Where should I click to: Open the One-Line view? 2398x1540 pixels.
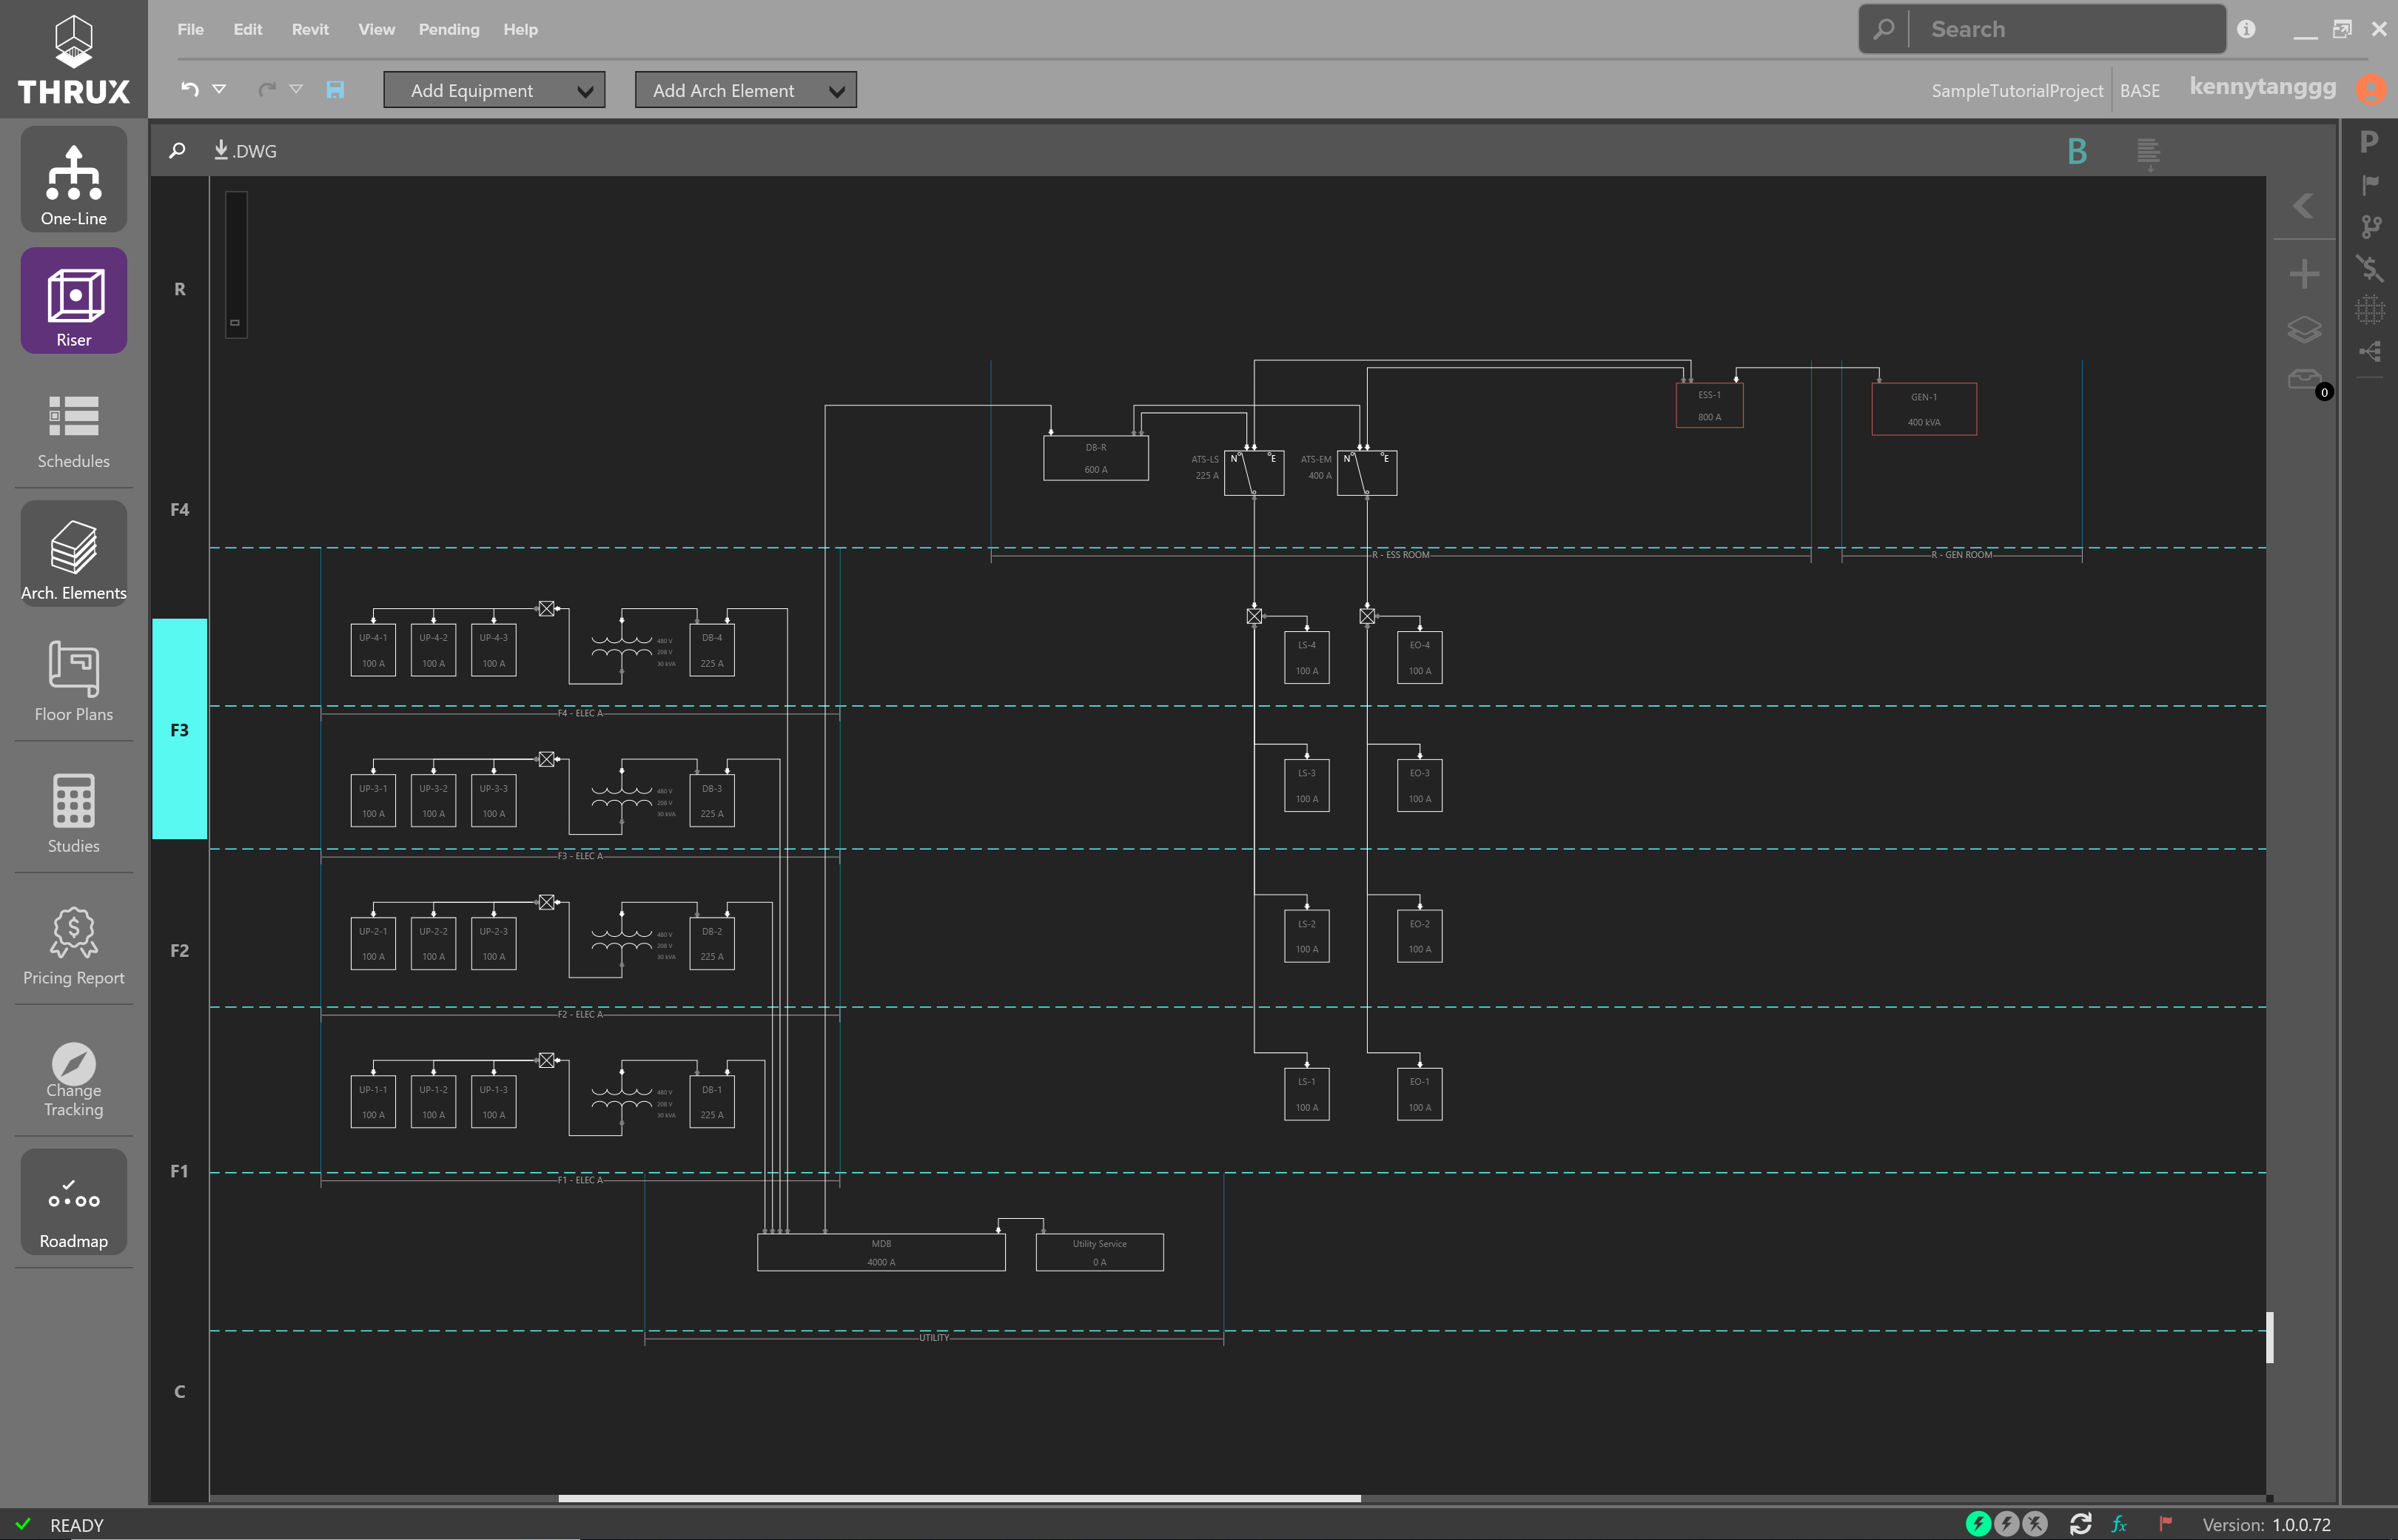click(73, 180)
